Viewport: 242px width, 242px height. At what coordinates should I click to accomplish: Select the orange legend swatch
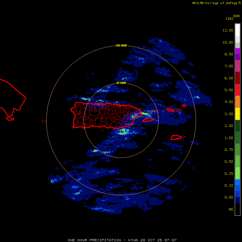click(237, 102)
